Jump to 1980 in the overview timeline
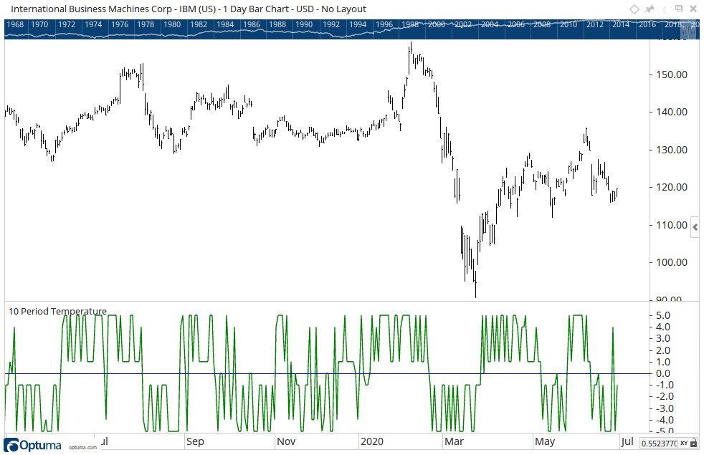Screen dimensions: 704x455 (x=172, y=24)
